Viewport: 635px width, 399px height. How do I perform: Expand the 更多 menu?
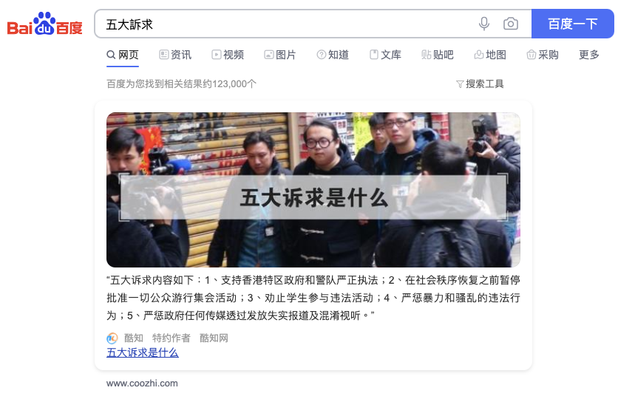(589, 55)
